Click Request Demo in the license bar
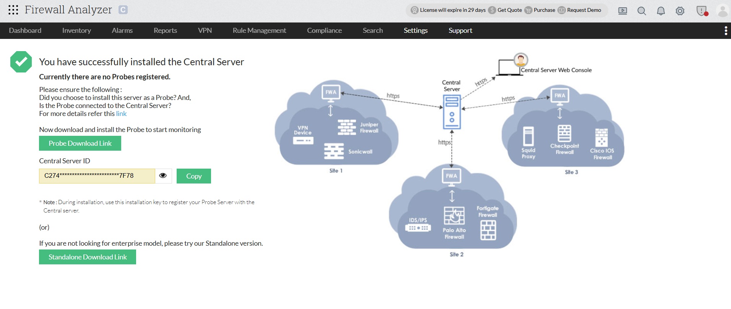The width and height of the screenshot is (731, 309). pos(580,10)
